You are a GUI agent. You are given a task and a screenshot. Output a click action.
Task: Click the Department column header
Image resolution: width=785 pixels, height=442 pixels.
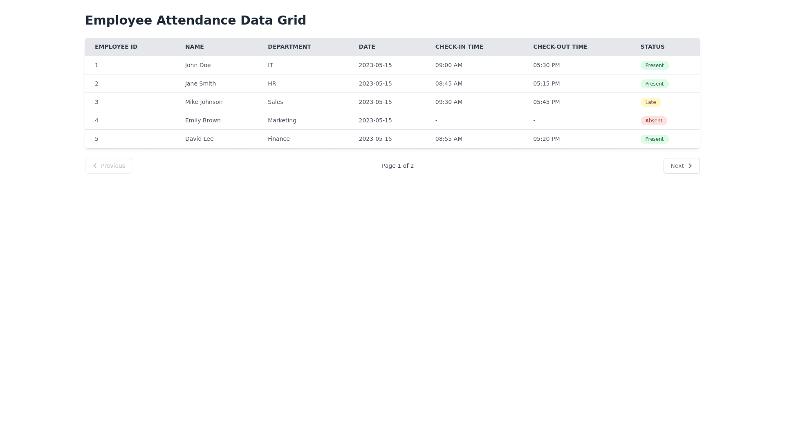pos(289,47)
